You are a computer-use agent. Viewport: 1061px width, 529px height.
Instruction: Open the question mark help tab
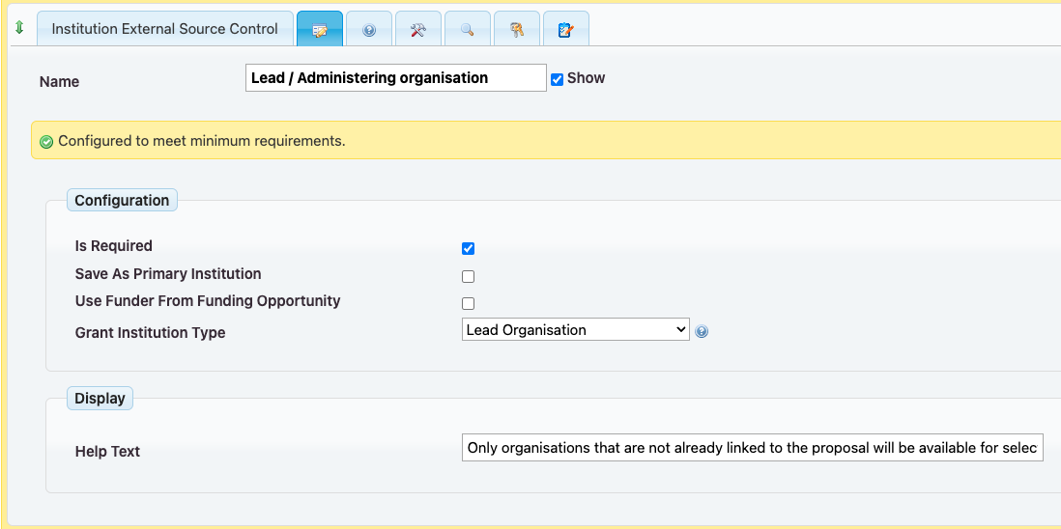369,30
